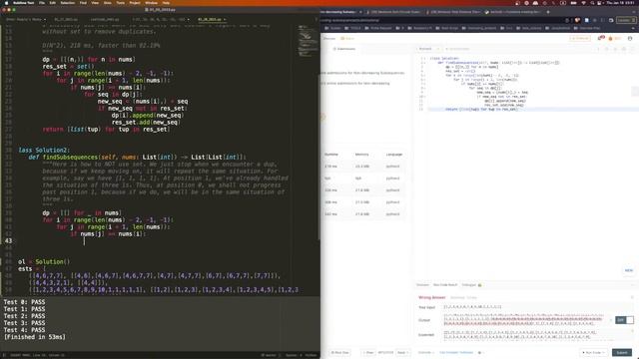639x359 pixels.
Task: Open the Project menu
Action: pyautogui.click(x=135, y=3)
